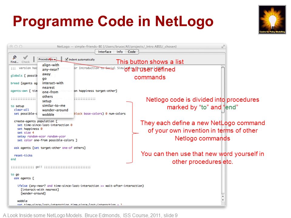Jump to setup via procedures menu
This screenshot has width=291, height=218.
(47, 101)
